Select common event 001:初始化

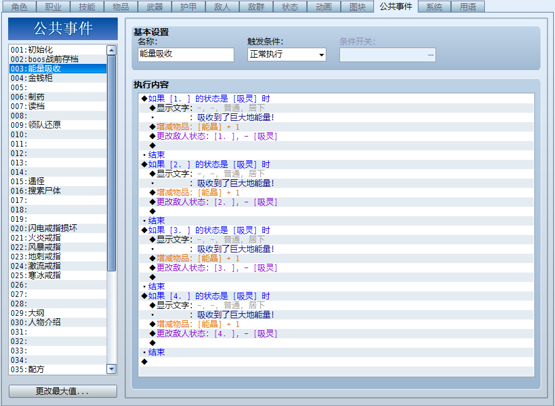[58, 49]
